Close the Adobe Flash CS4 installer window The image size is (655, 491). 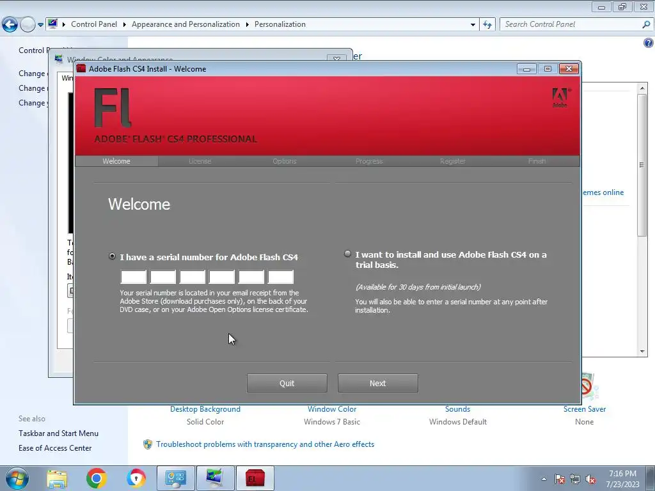569,69
